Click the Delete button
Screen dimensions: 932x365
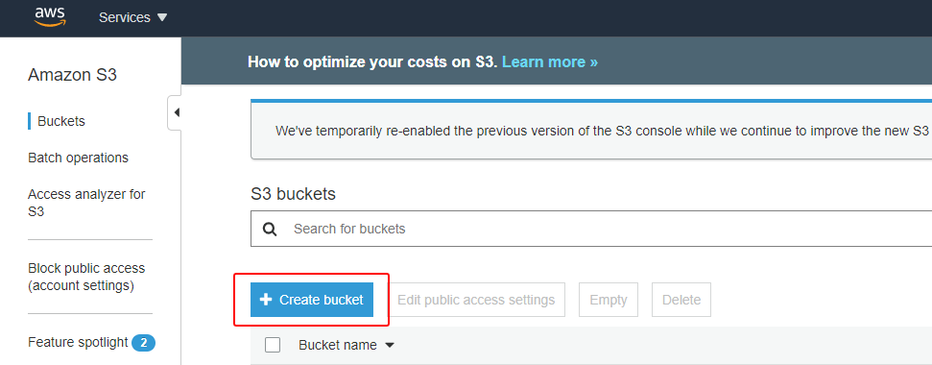(681, 300)
